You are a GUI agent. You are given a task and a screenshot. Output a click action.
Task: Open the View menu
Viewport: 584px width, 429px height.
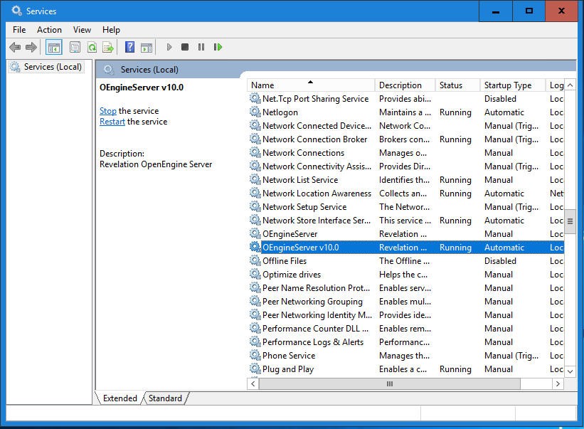coord(82,30)
